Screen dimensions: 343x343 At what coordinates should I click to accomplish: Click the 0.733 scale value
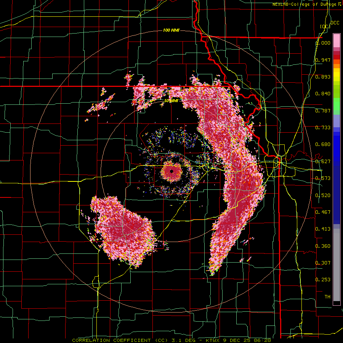point(323,128)
